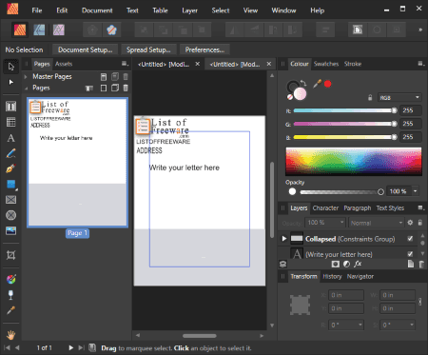The width and height of the screenshot is (428, 355).
Task: Add new layer page icon
Action: tap(411, 264)
